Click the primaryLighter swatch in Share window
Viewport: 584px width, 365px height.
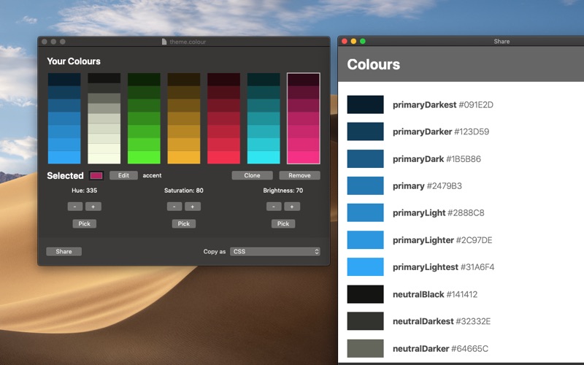pyautogui.click(x=366, y=240)
